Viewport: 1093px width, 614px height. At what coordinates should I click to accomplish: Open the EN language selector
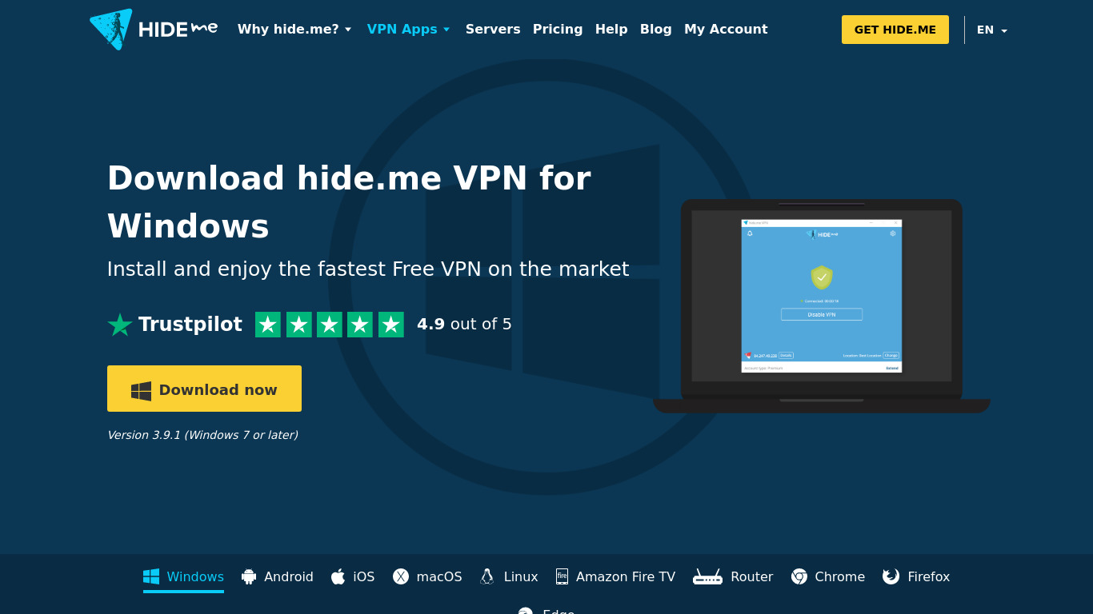pos(992,30)
